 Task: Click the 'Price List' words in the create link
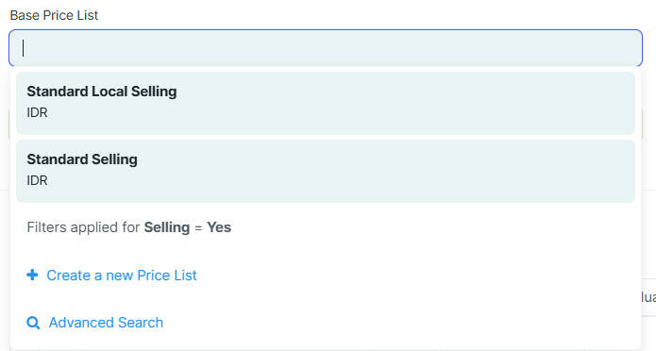(167, 276)
